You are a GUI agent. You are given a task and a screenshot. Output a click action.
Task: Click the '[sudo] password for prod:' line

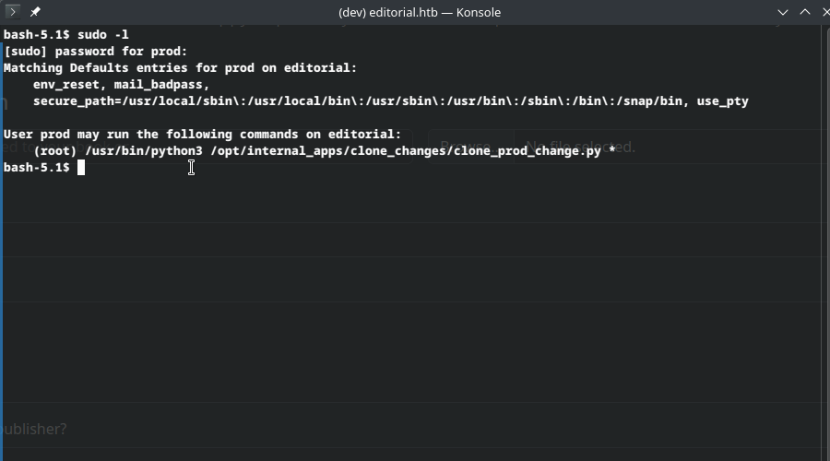95,52
